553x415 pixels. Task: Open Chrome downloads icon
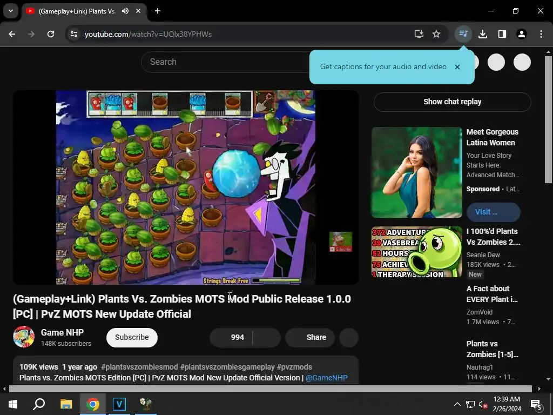click(483, 34)
